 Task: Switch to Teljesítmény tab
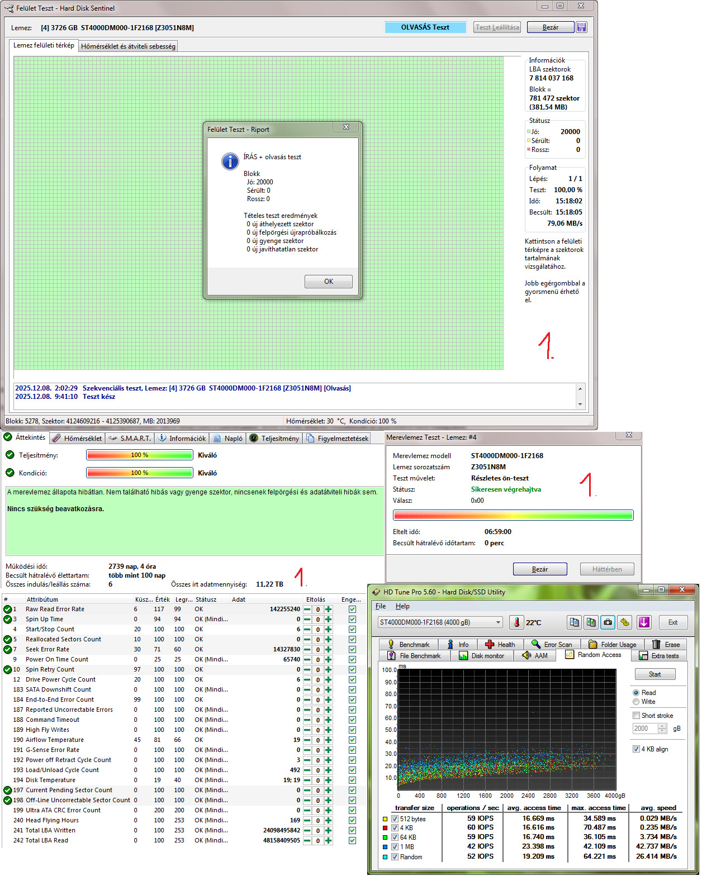274,439
